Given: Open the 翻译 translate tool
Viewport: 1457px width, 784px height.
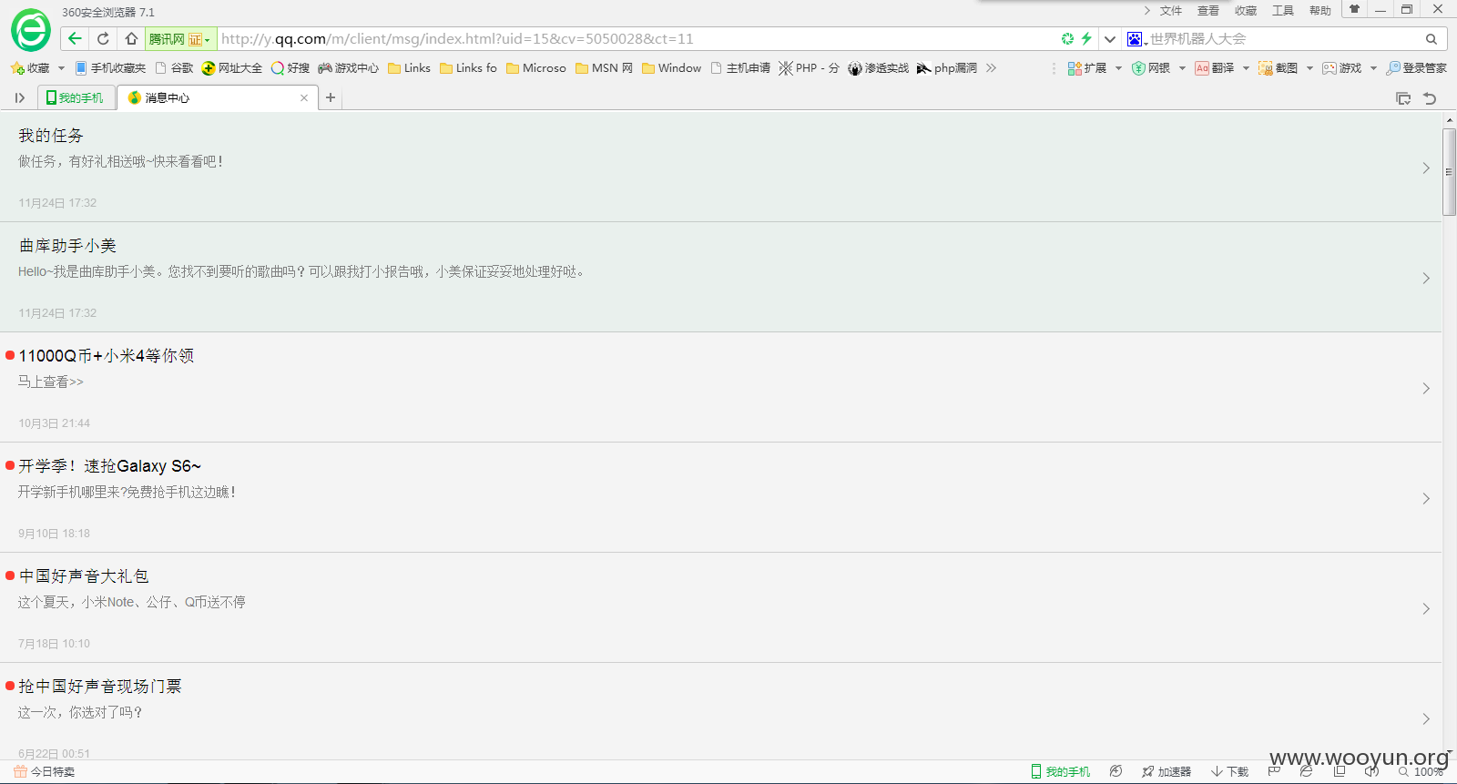Looking at the screenshot, I should coord(1215,68).
